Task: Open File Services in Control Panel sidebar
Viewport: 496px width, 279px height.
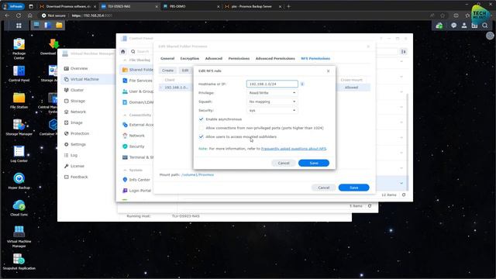Action: [x=137, y=81]
